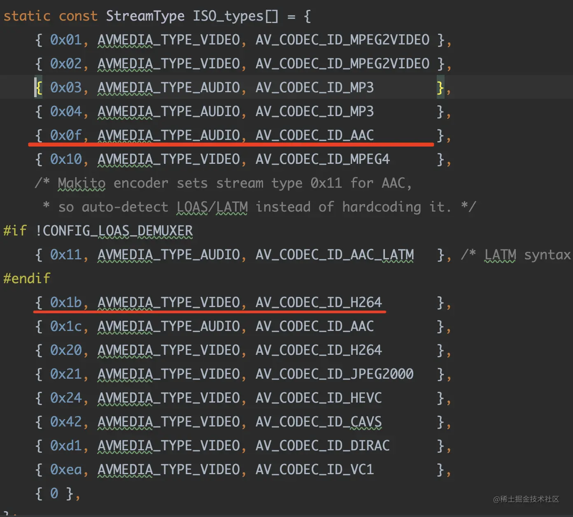The width and height of the screenshot is (573, 517).
Task: Click AV_CODEC_ID_HEVC identifier
Action: click(x=319, y=398)
